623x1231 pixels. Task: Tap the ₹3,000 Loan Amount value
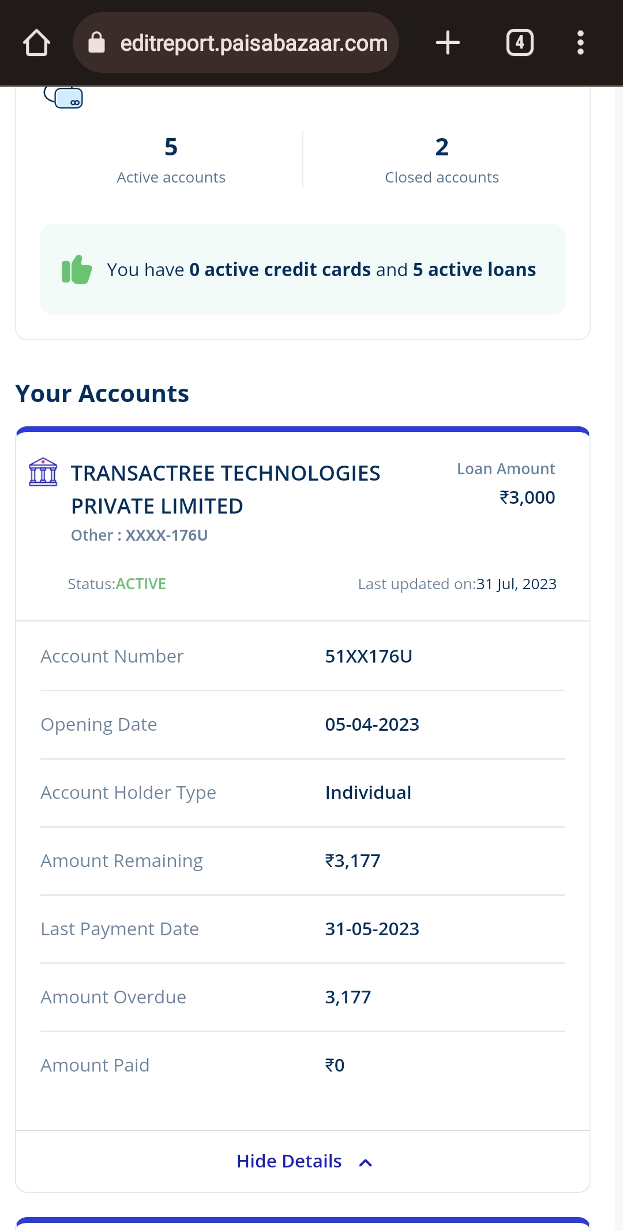[x=527, y=497]
